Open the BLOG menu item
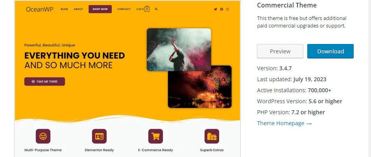Viewport: 371px width, 157px height. (x=65, y=9)
